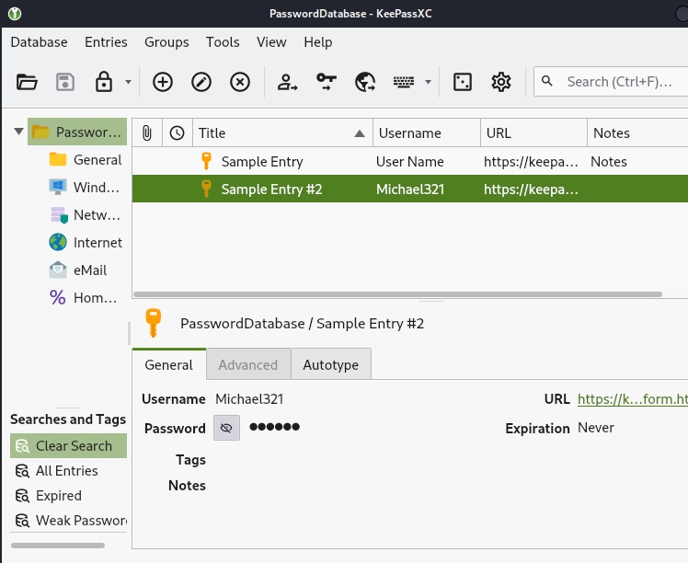Show All Entries saved search
This screenshot has height=563, width=688.
pyautogui.click(x=68, y=471)
